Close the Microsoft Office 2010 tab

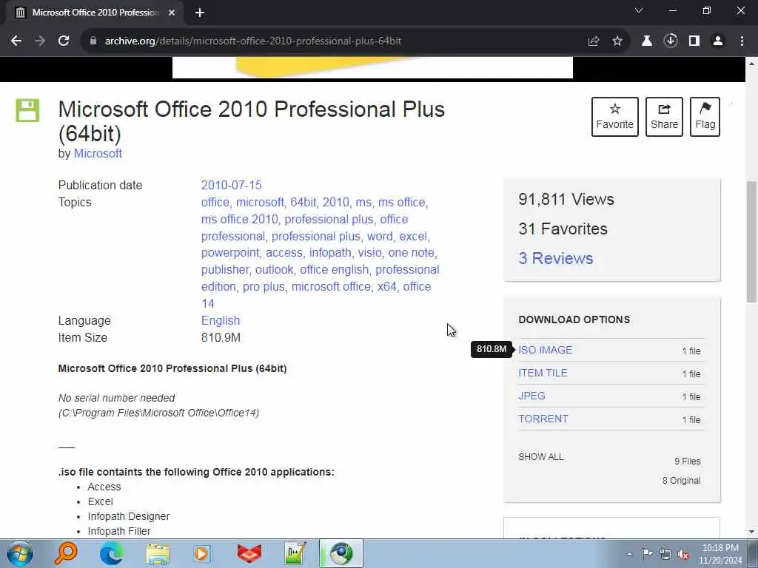pos(172,13)
